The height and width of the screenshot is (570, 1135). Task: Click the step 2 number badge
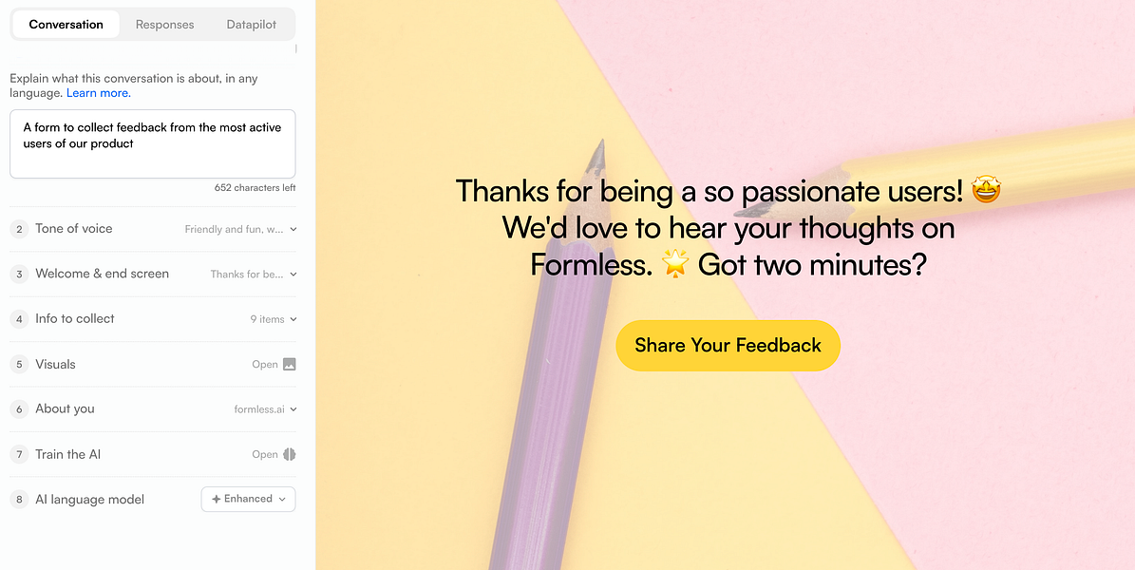point(19,229)
